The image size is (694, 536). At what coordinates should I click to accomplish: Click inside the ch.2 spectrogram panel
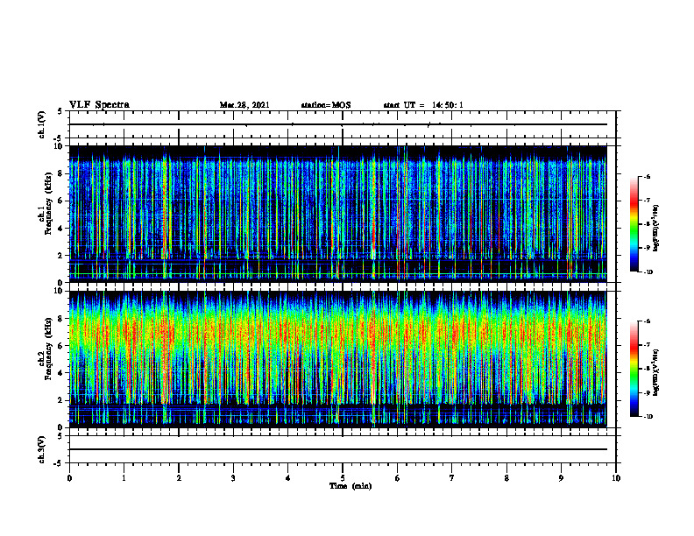(x=338, y=359)
